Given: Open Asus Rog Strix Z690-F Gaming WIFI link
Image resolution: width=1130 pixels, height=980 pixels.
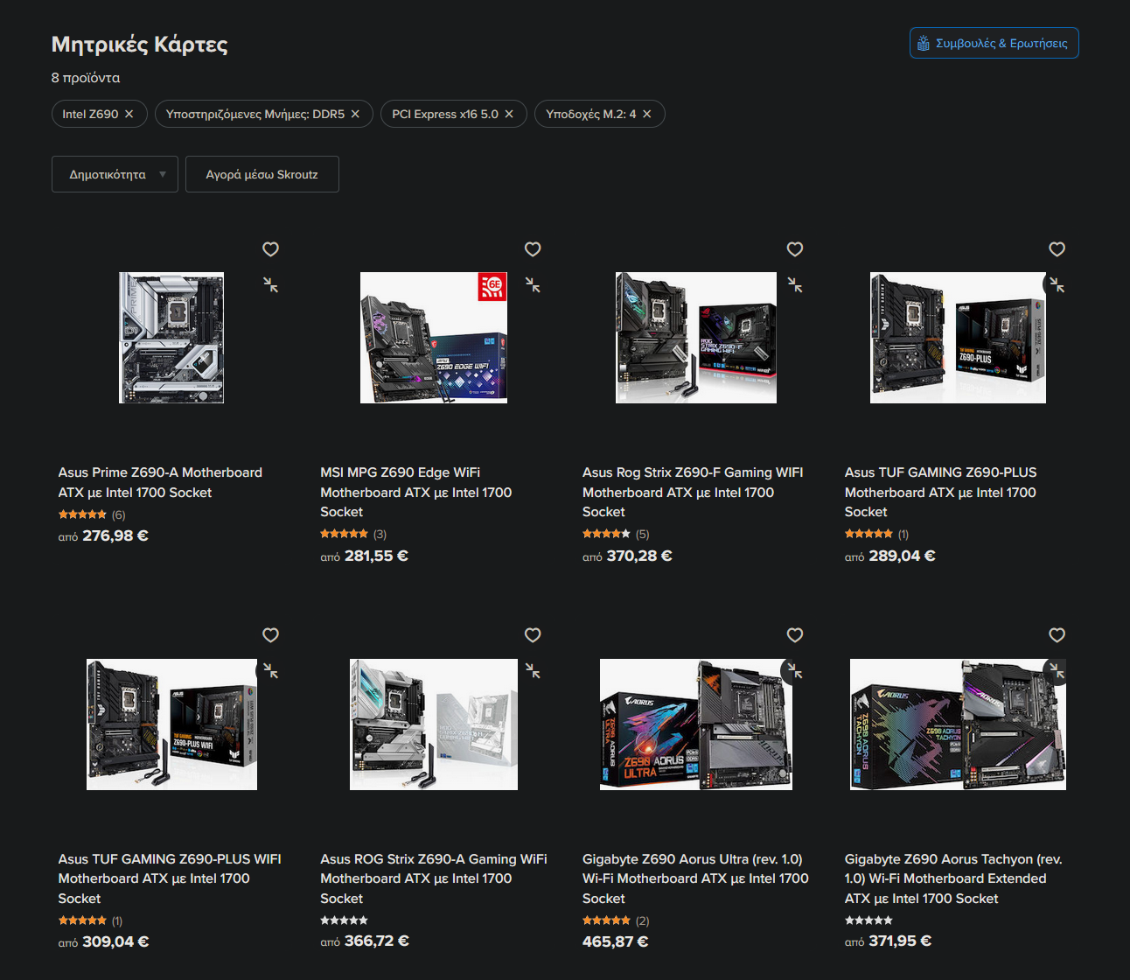Looking at the screenshot, I should (693, 492).
